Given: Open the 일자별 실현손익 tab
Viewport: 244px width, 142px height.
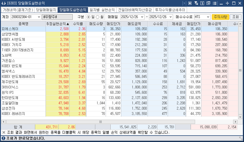Looking at the screenshot, I should (x=102, y=10).
